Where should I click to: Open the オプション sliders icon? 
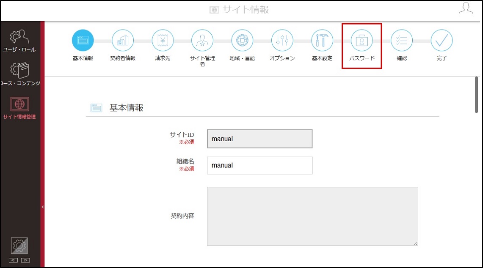(282, 40)
